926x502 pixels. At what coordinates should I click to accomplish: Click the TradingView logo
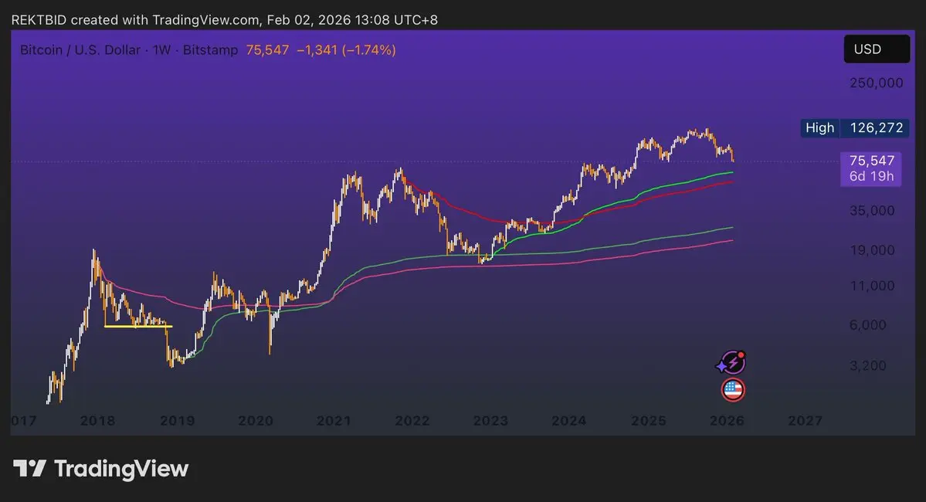[x=101, y=469]
